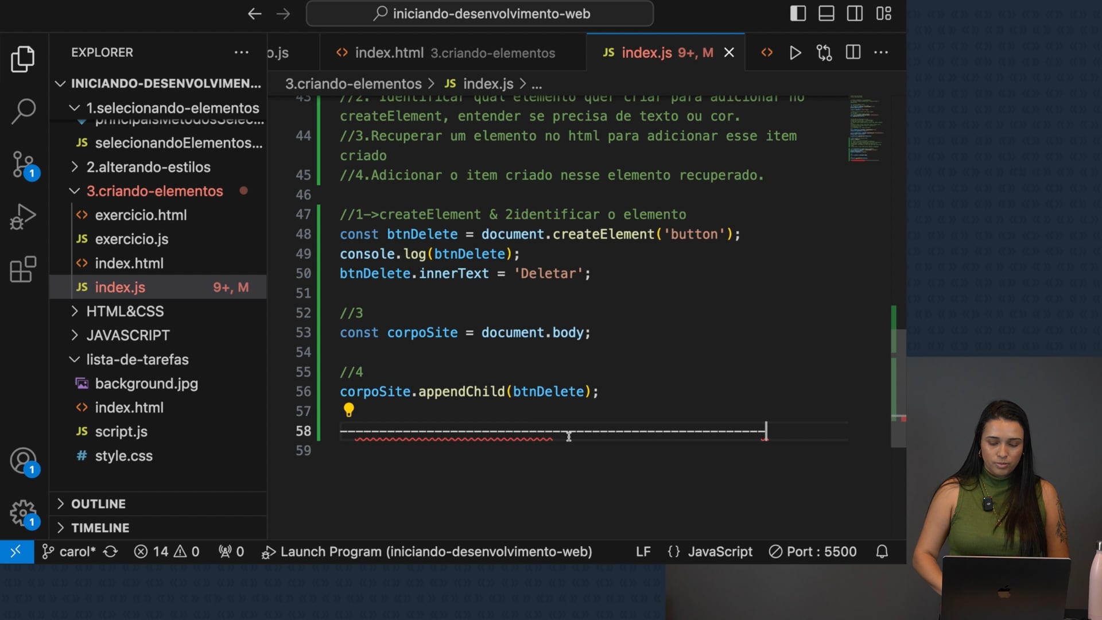Screen dimensions: 1102x620
Task: Toggle the bottom panel layout icon
Action: 826,14
